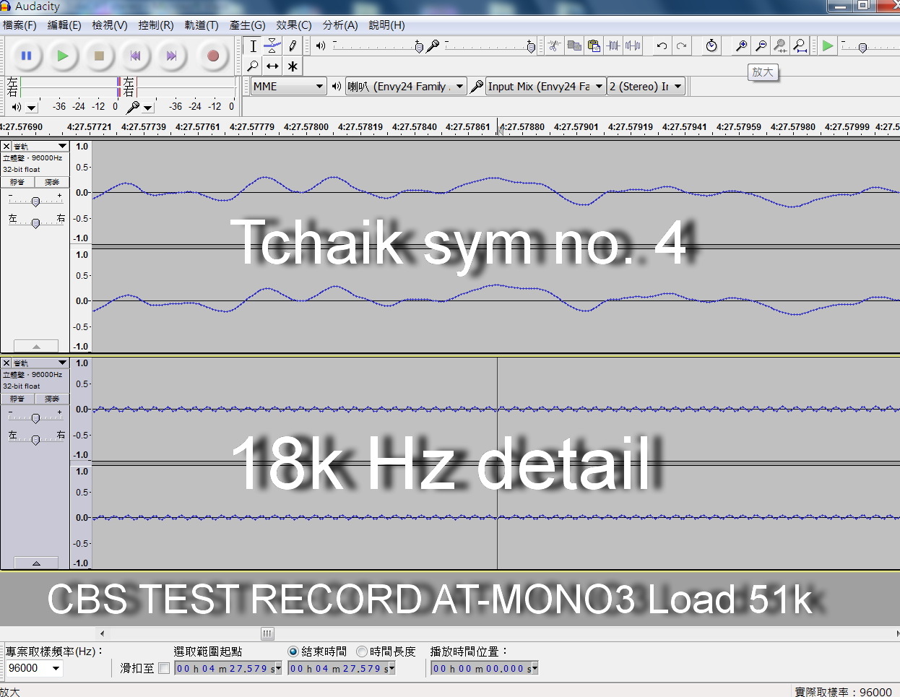Viewport: 900px width, 697px height.
Task: Open the 檢視(V) menu
Action: click(110, 25)
